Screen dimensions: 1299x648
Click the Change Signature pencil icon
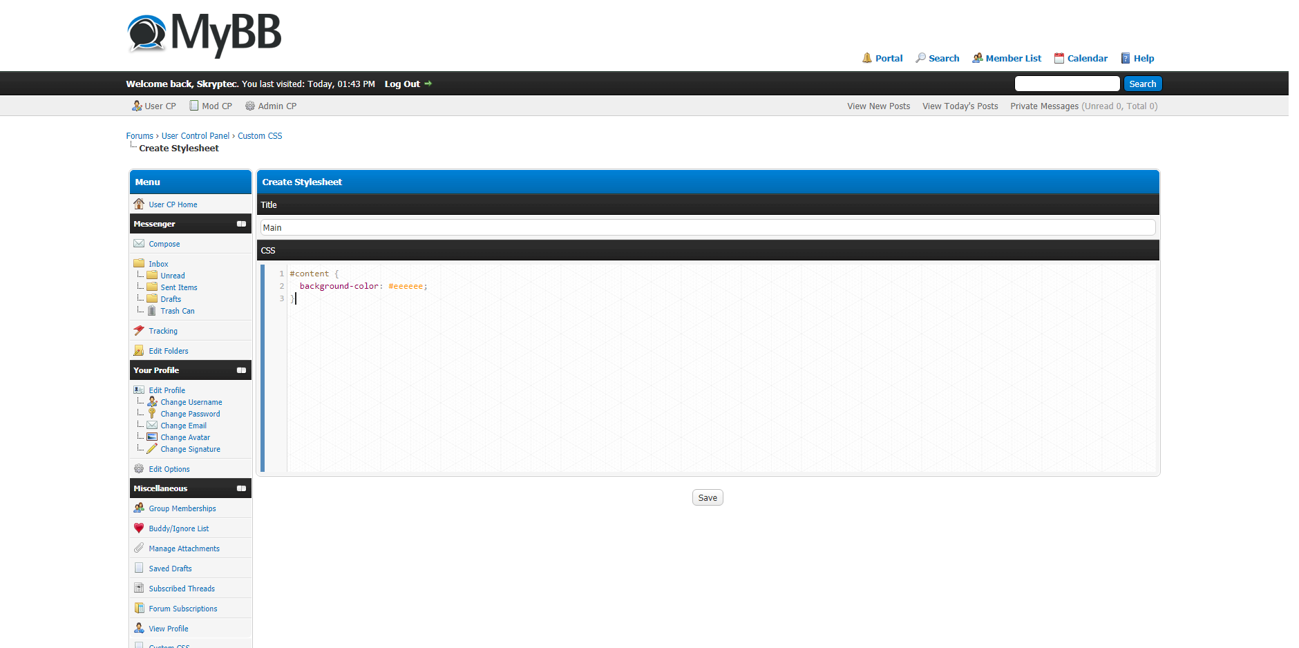[x=152, y=448]
